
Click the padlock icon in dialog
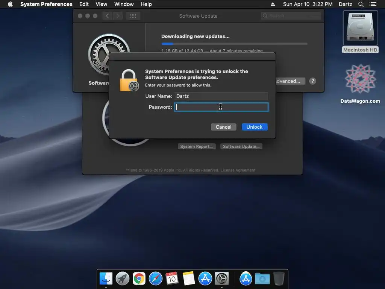click(129, 81)
